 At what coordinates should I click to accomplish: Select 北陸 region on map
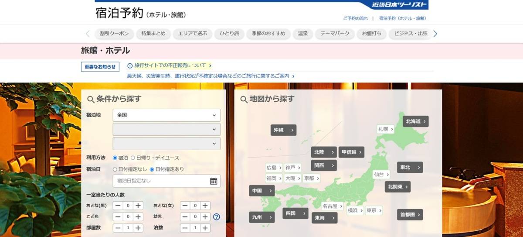point(324,152)
